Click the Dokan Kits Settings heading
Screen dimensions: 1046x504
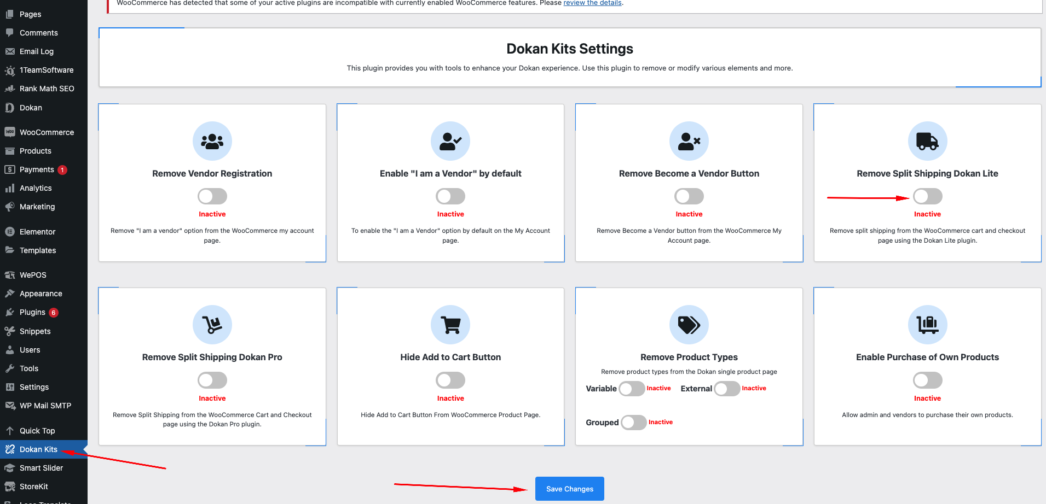point(570,49)
